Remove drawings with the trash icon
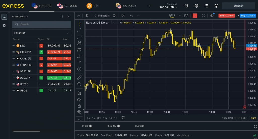Viewport: 258px width, 139px height. point(79,120)
